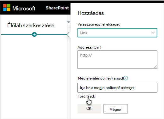Click the info icon beside Megjelenítendő név
The image size is (164, 119).
[126, 78]
